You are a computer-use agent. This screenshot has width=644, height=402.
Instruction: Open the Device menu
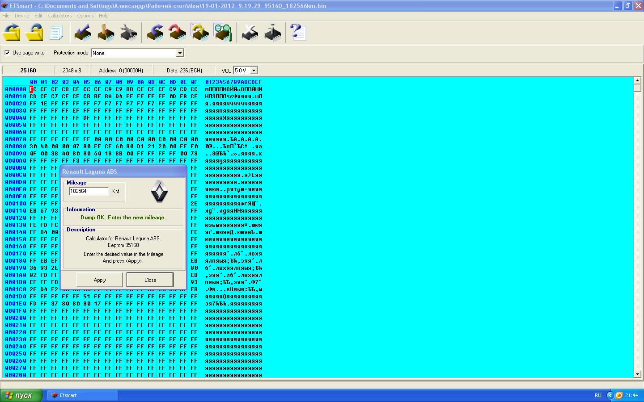[22, 16]
